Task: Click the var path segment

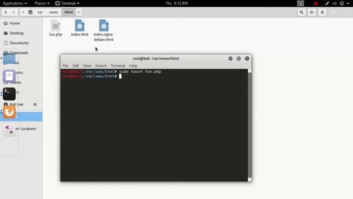Action: coord(40,12)
